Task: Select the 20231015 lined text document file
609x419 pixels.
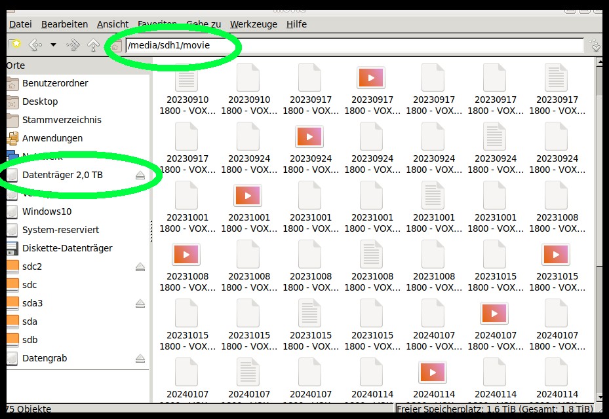Action: (x=309, y=314)
